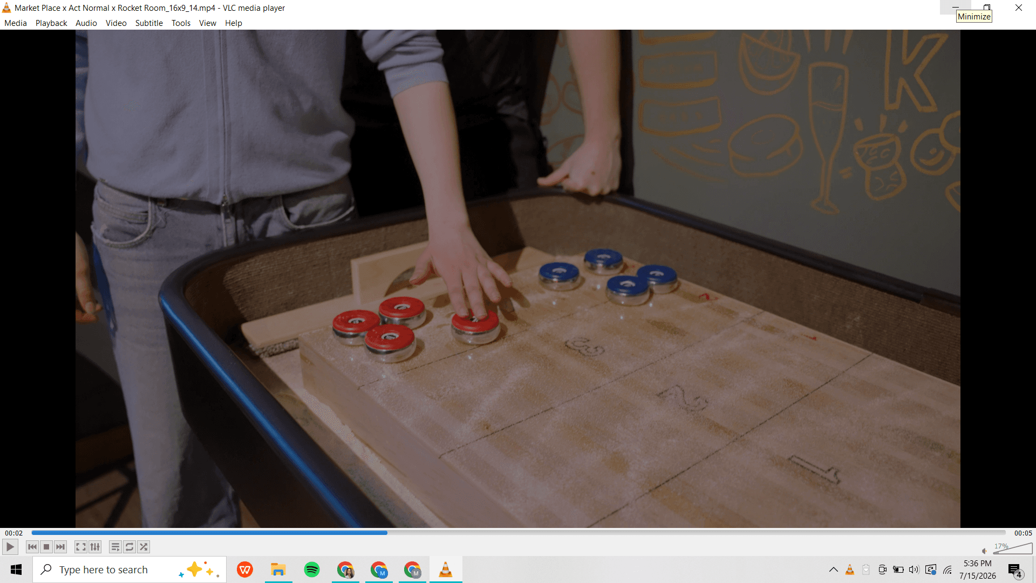Open the View menu

click(x=207, y=23)
